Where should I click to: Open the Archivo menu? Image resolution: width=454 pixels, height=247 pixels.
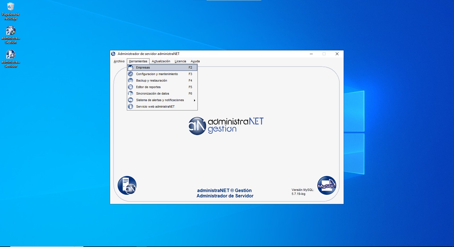[x=119, y=61]
